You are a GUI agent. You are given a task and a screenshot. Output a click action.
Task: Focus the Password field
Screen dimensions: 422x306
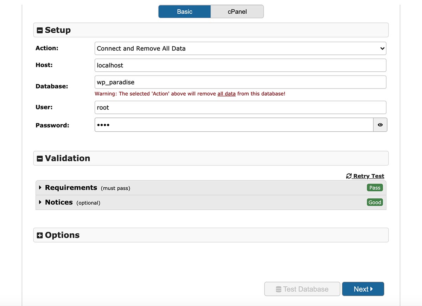[x=234, y=125]
